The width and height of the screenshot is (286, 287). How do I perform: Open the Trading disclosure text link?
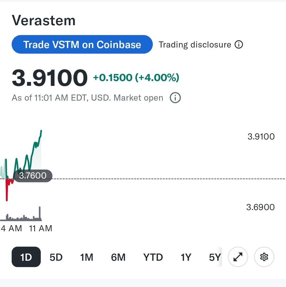195,45
